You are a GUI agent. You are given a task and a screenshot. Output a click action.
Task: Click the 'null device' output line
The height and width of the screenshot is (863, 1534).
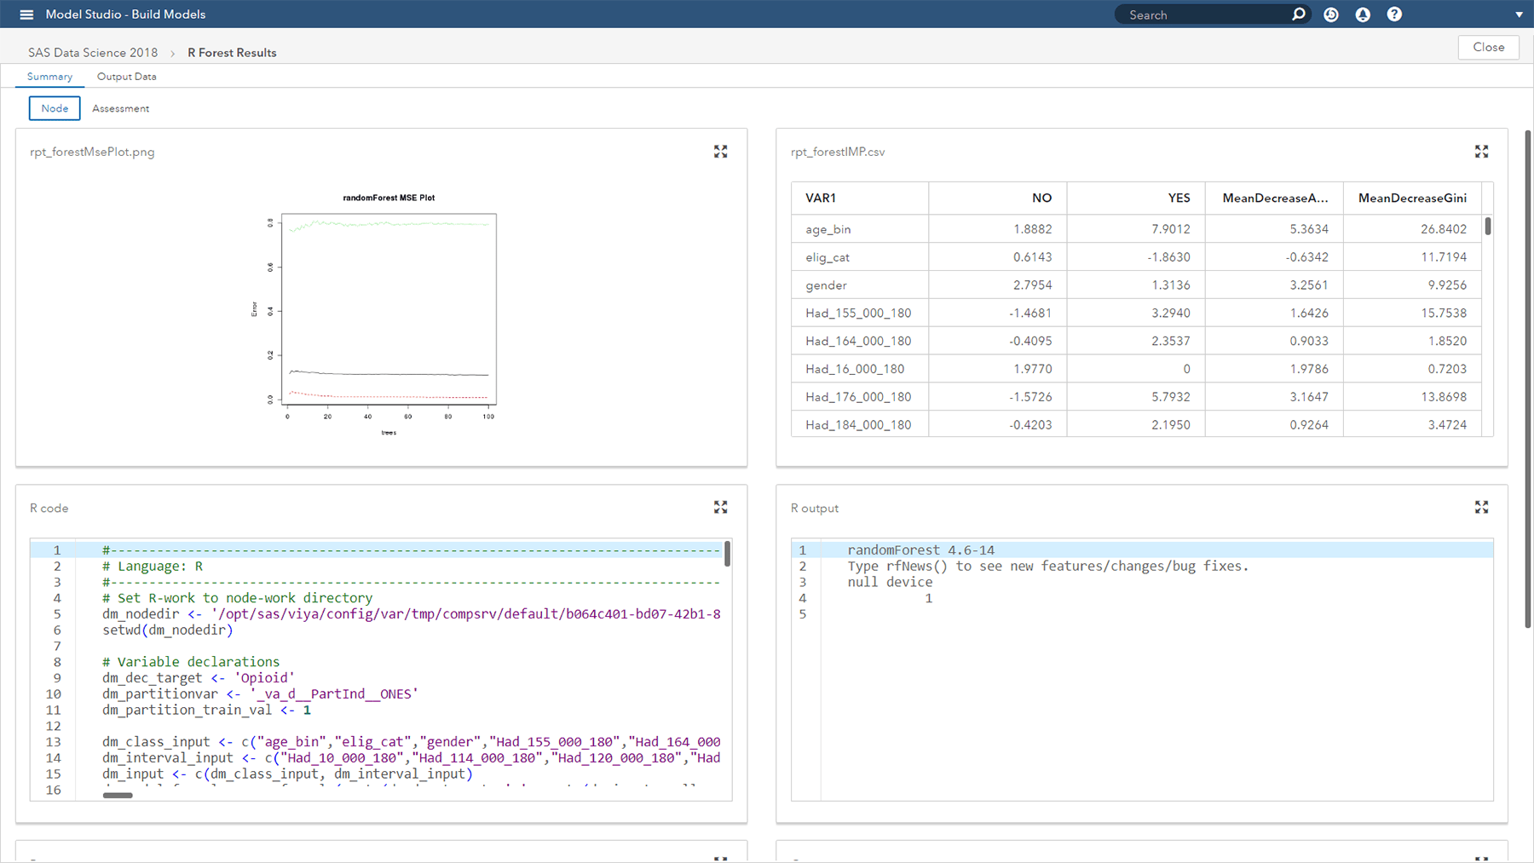[890, 583]
